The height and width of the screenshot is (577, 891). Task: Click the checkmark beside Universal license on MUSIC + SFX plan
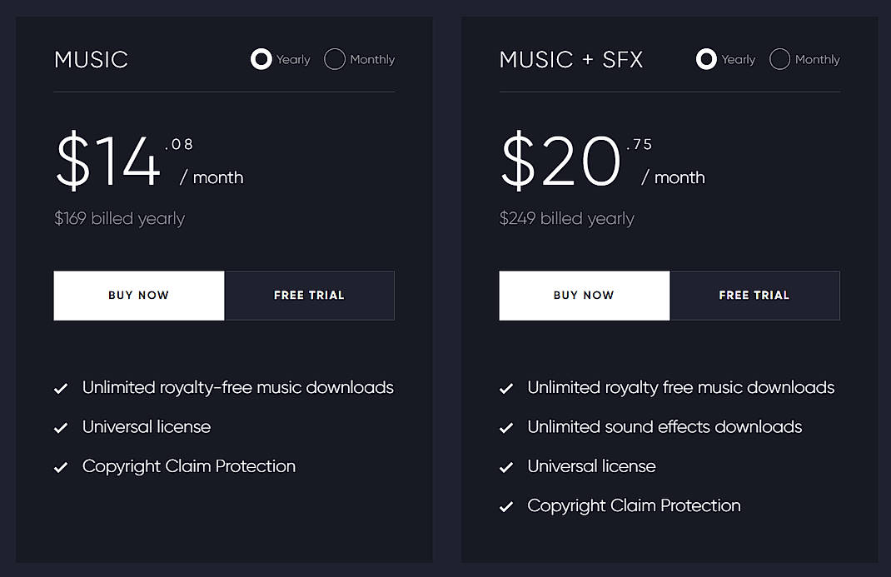[506, 466]
